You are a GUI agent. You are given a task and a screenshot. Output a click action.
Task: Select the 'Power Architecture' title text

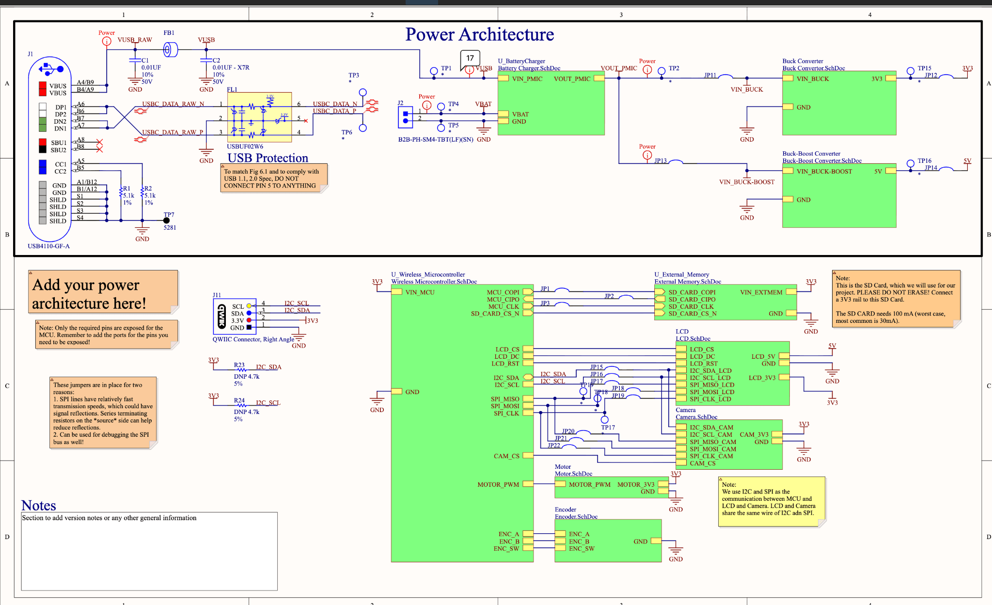pos(479,34)
